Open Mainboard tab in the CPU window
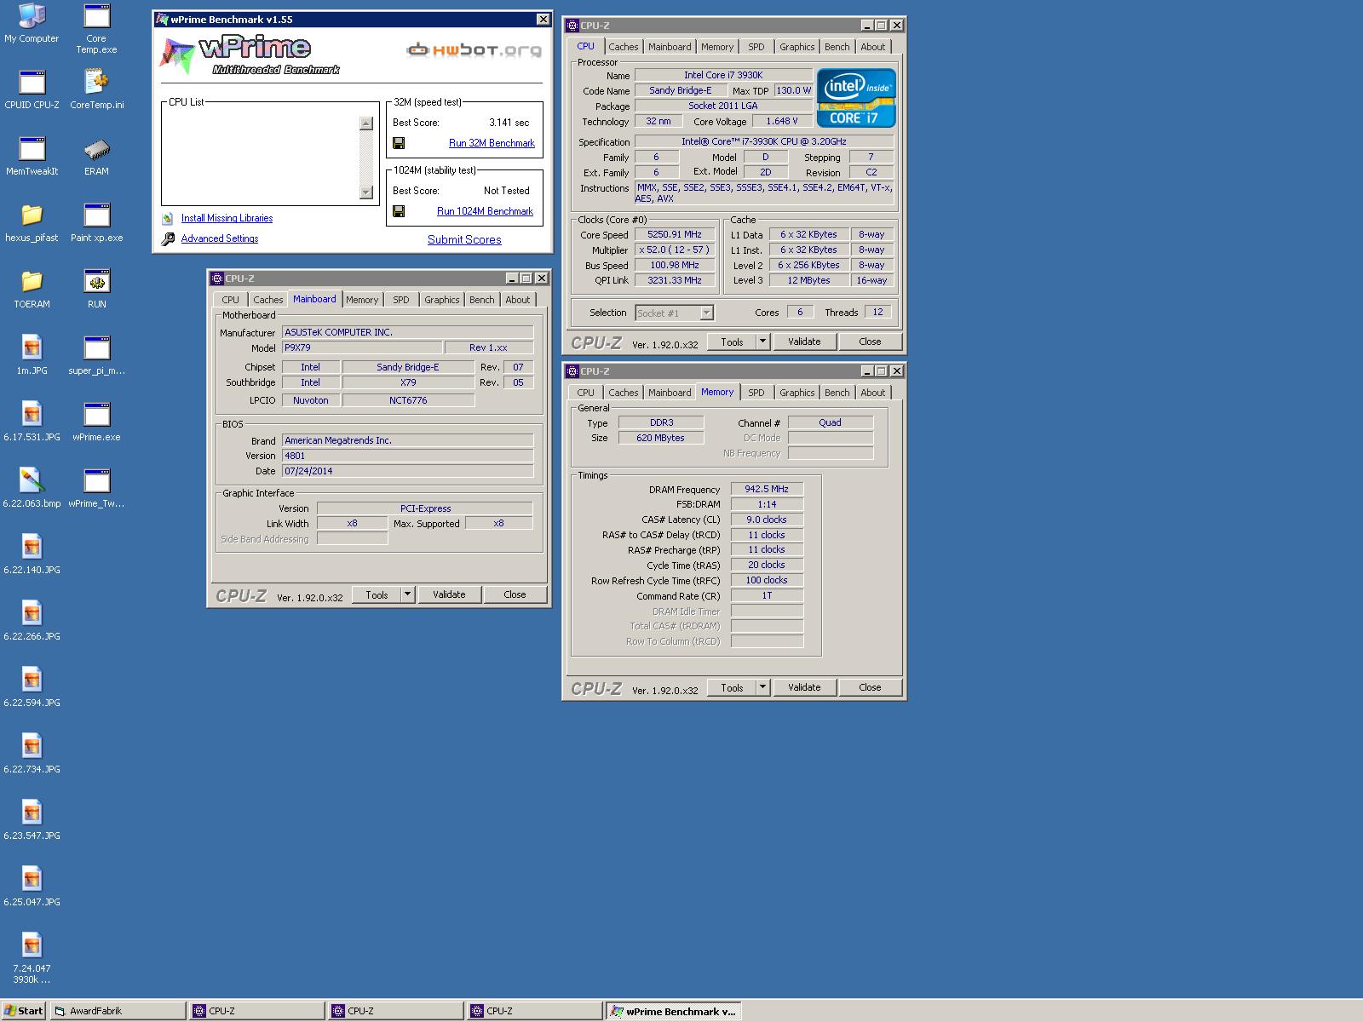The width and height of the screenshot is (1363, 1022). click(670, 47)
